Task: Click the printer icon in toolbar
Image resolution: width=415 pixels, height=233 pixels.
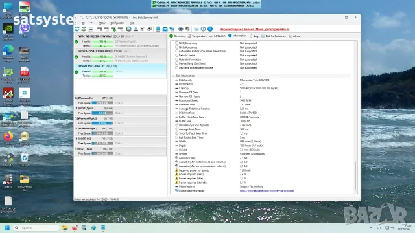Action: (150, 28)
